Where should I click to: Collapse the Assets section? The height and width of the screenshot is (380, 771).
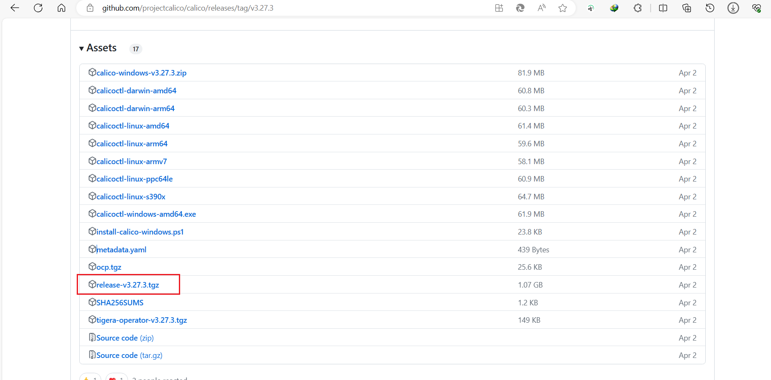point(98,48)
